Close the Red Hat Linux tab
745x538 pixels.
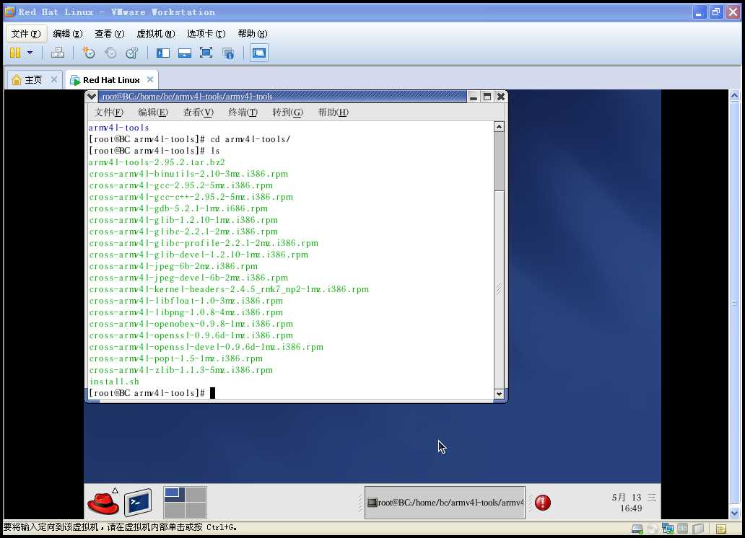(150, 79)
